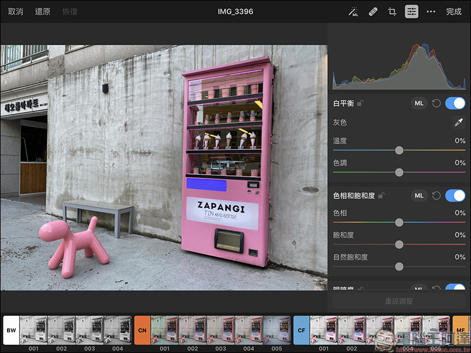Click the lock icon beside 白平衡
471x353 pixels.
pyautogui.click(x=360, y=104)
